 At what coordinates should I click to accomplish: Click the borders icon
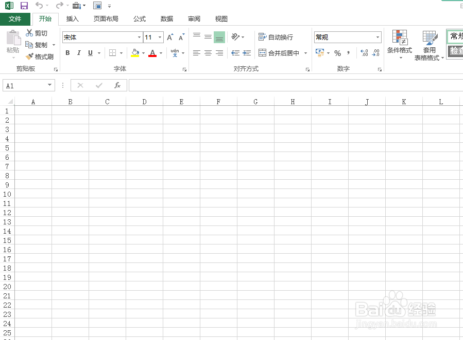[x=112, y=53]
